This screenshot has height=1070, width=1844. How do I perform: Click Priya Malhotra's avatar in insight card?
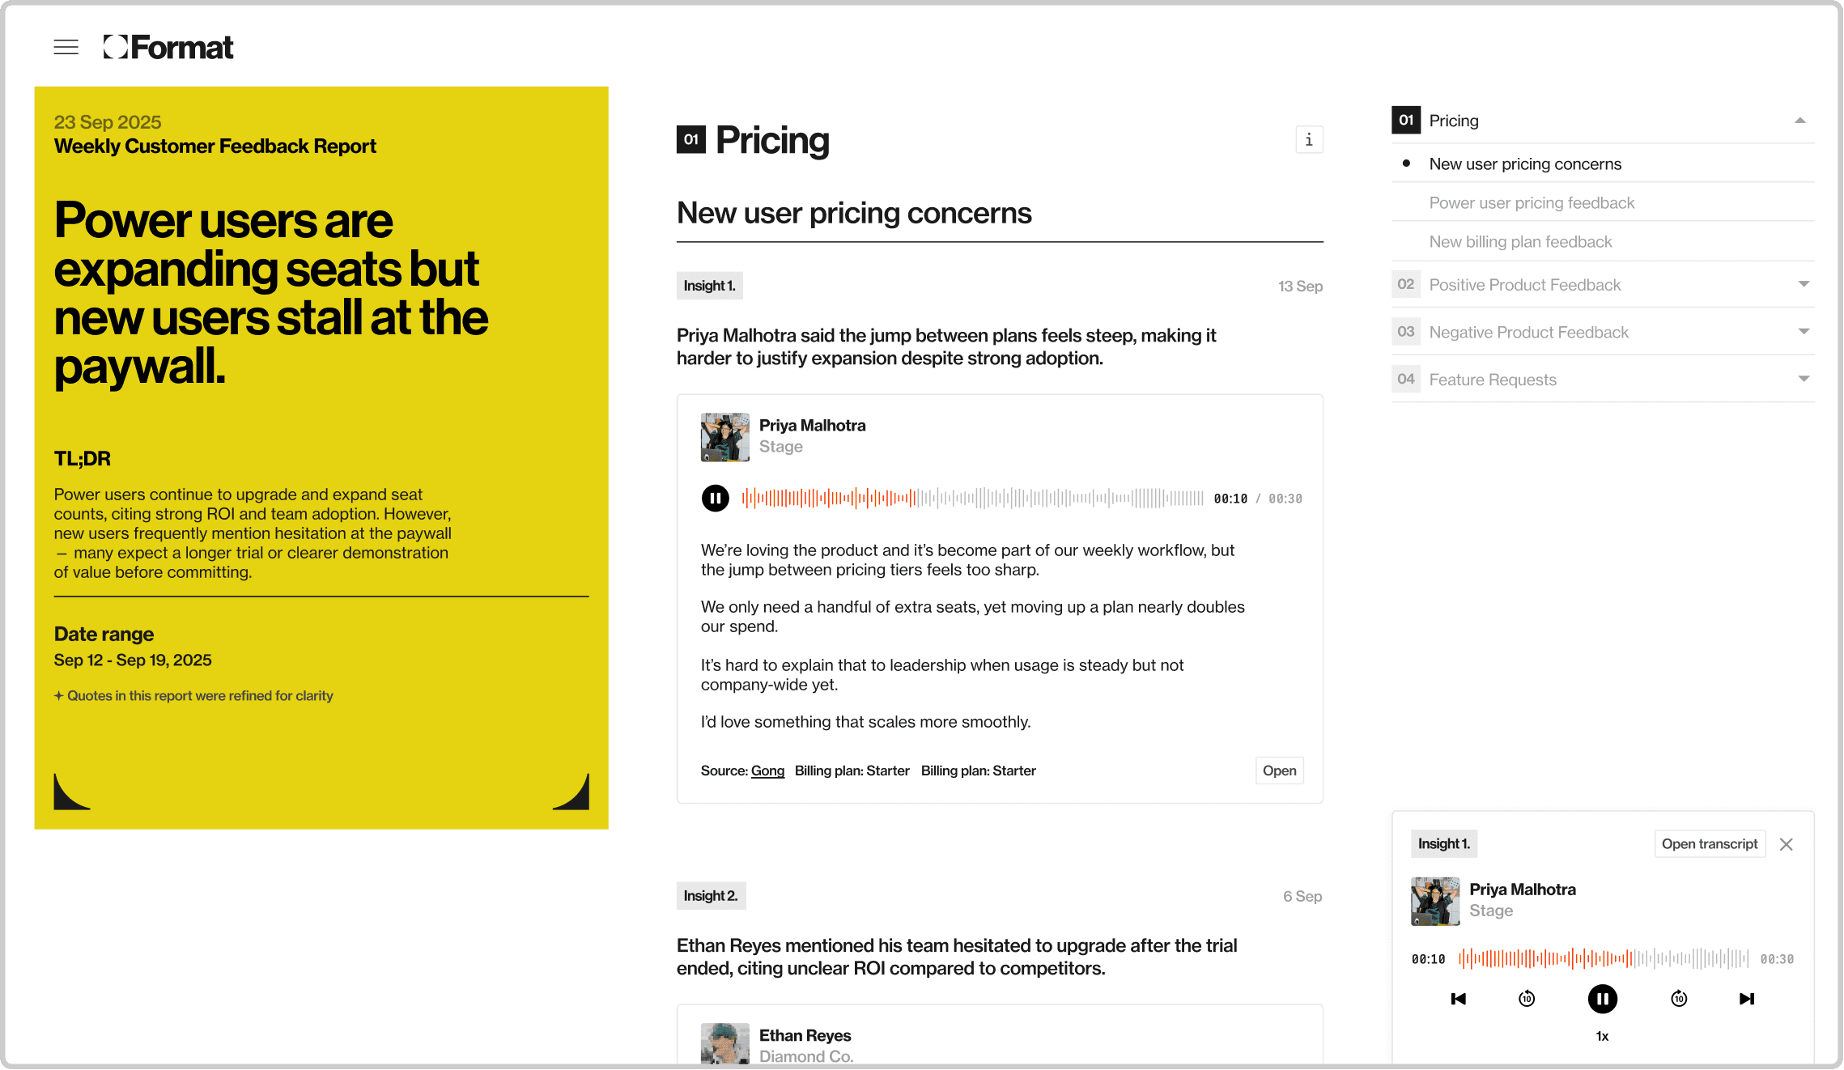(x=724, y=437)
